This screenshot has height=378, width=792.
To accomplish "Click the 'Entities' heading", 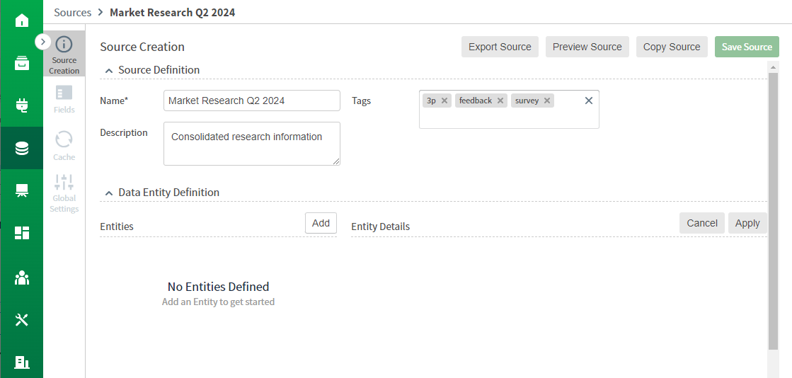I will tap(117, 227).
